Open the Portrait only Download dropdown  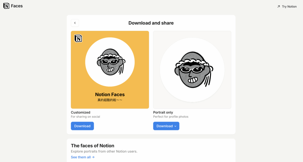(165, 126)
